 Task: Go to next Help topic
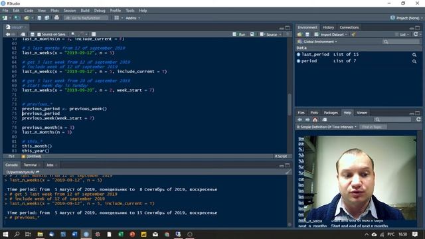[307, 119]
